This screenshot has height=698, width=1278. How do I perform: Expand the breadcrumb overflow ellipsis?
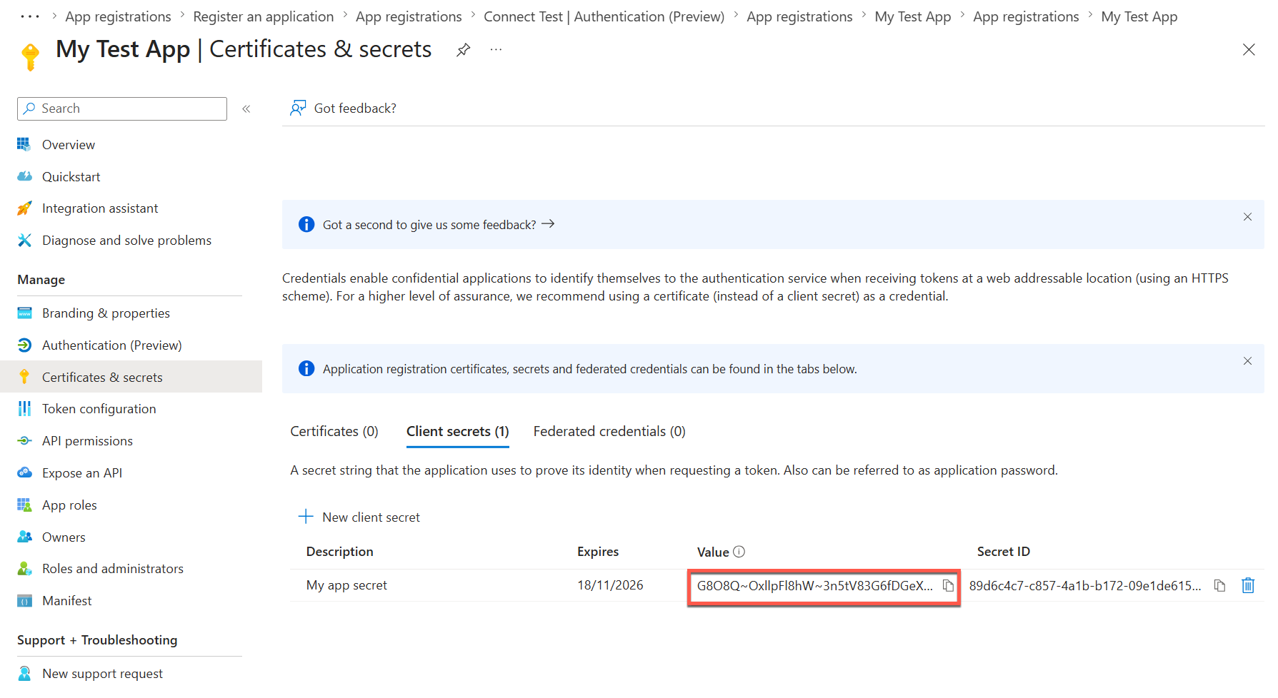30,16
